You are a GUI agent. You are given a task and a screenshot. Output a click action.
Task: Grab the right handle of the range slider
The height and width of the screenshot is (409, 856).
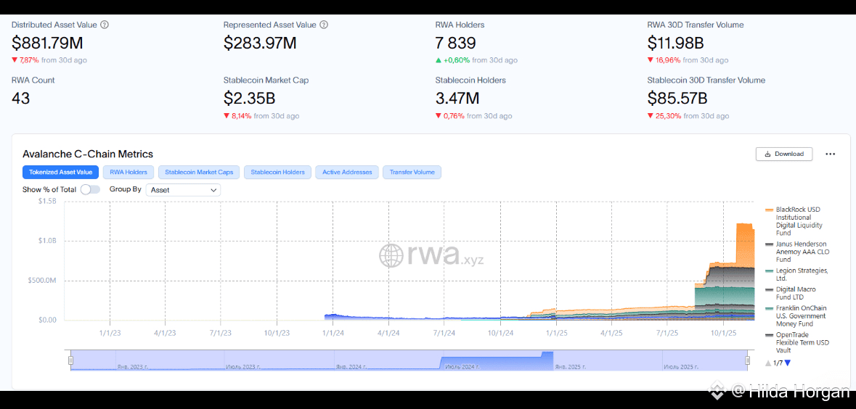pos(747,360)
